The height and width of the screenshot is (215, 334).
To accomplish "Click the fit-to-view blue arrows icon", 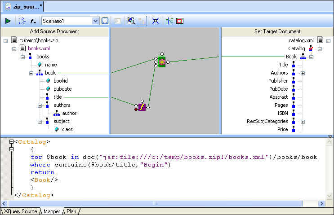I will coord(156,21).
